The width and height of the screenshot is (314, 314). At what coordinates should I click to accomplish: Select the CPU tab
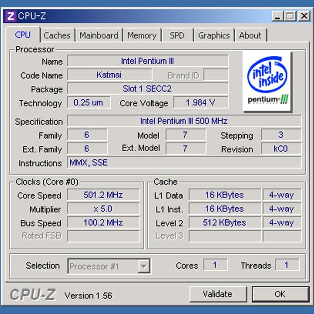23,34
